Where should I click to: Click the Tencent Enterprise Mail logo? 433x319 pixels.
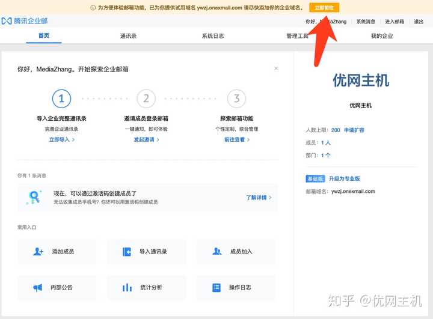tap(24, 21)
